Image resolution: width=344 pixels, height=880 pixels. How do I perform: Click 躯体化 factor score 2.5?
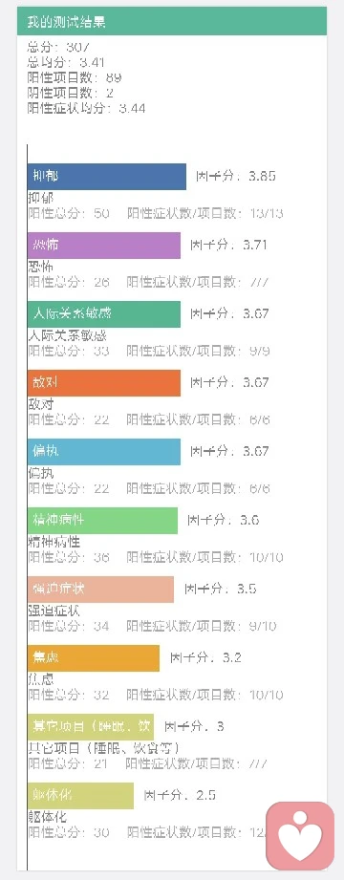[180, 795]
